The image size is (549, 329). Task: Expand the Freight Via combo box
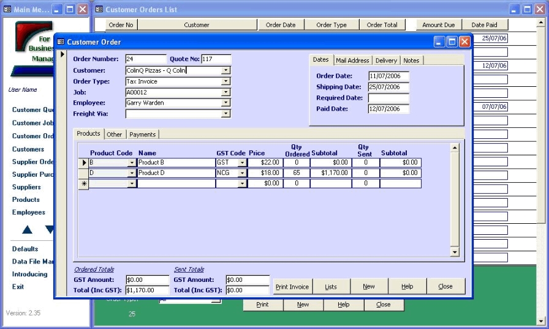point(226,114)
